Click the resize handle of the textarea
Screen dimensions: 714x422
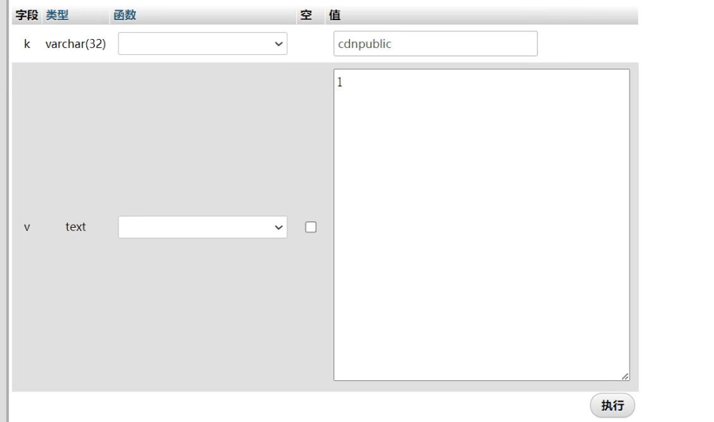(625, 376)
